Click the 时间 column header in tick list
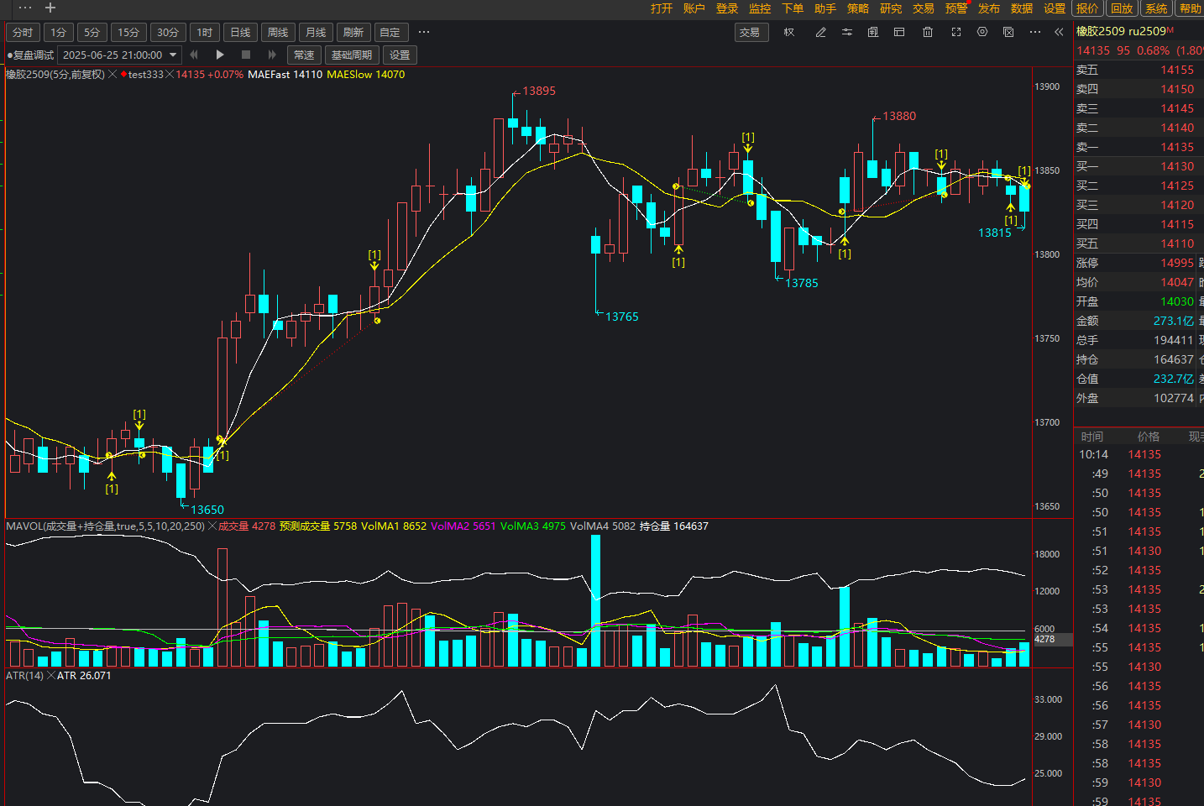This screenshot has height=806, width=1204. [1092, 437]
